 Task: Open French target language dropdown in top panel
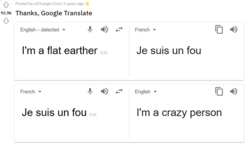click(x=145, y=30)
